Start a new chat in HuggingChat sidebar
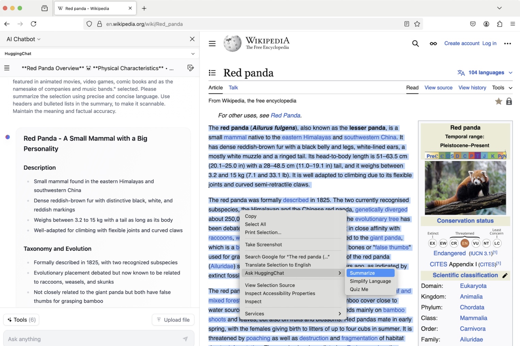This screenshot has height=346, width=520. (x=191, y=68)
